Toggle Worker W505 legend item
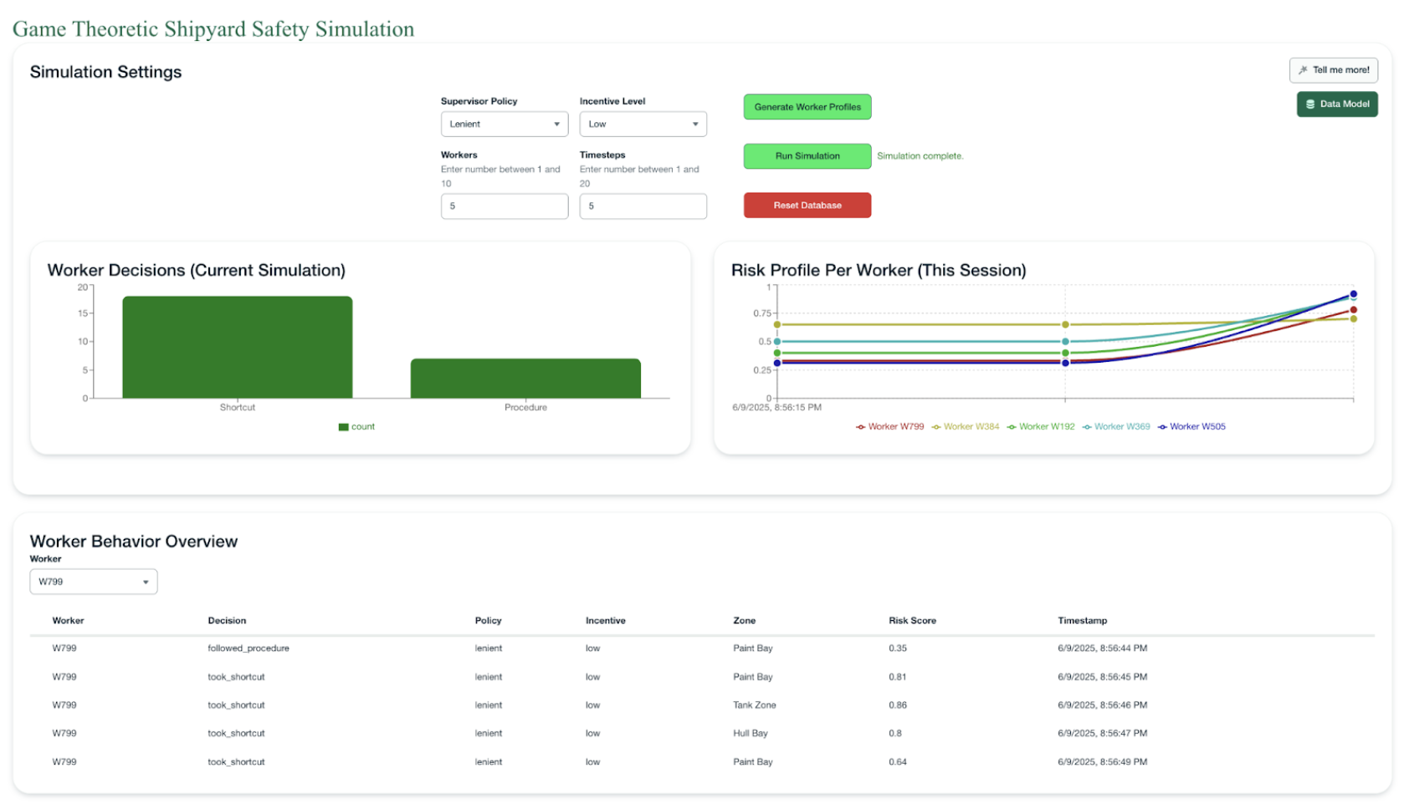This screenshot has height=804, width=1404. pyautogui.click(x=1191, y=427)
